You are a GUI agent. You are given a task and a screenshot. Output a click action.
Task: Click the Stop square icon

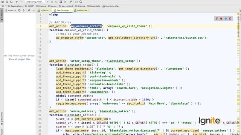pyautogui.click(x=65, y=2)
